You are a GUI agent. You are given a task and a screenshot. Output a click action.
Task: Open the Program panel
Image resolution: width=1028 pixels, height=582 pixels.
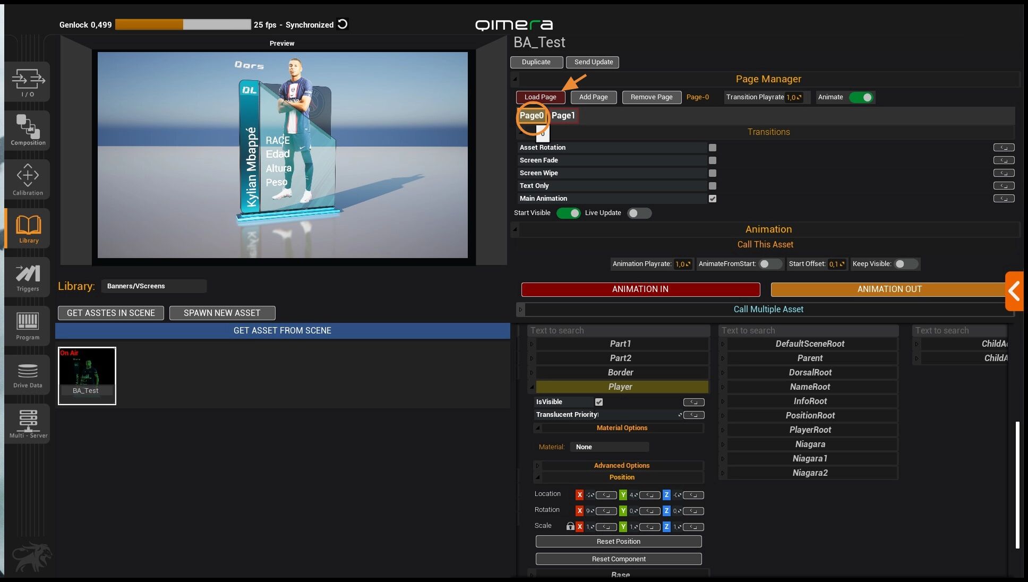(x=28, y=326)
